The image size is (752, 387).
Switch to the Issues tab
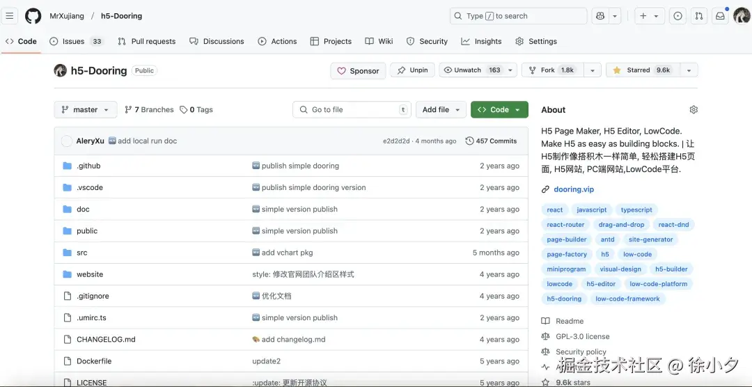[x=77, y=41]
